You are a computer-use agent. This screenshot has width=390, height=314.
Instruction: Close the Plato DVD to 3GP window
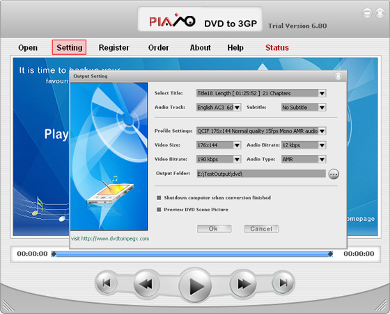[380, 13]
